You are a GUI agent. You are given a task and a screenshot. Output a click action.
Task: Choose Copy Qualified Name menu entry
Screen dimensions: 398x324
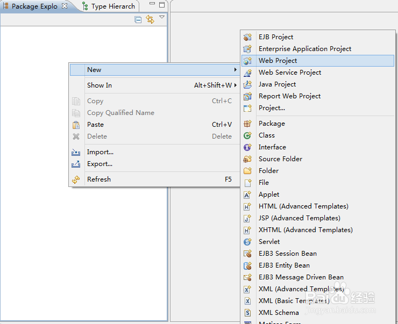(154, 112)
